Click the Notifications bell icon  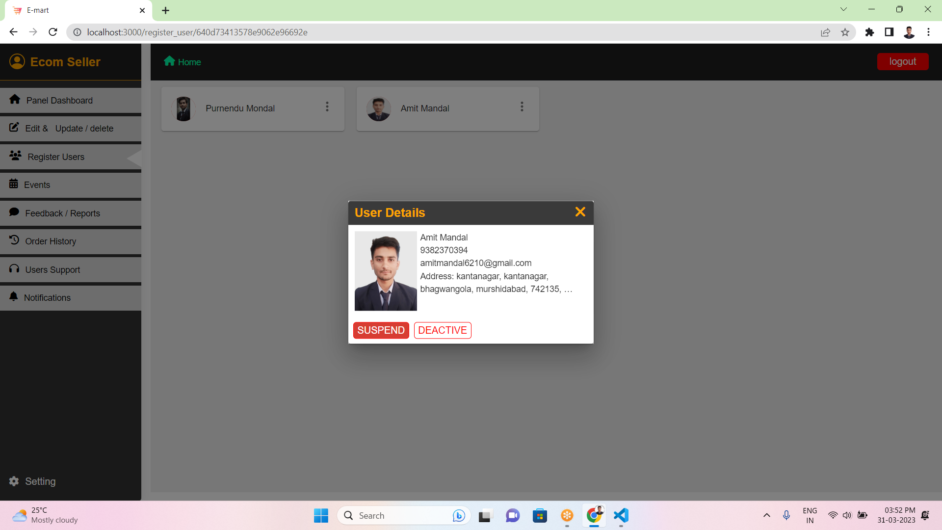[x=14, y=297]
